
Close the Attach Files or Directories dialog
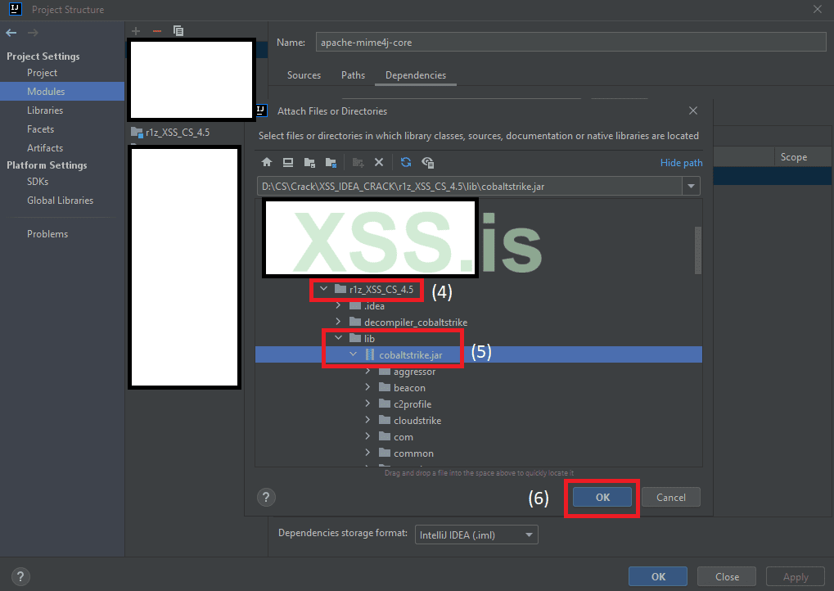tap(693, 111)
